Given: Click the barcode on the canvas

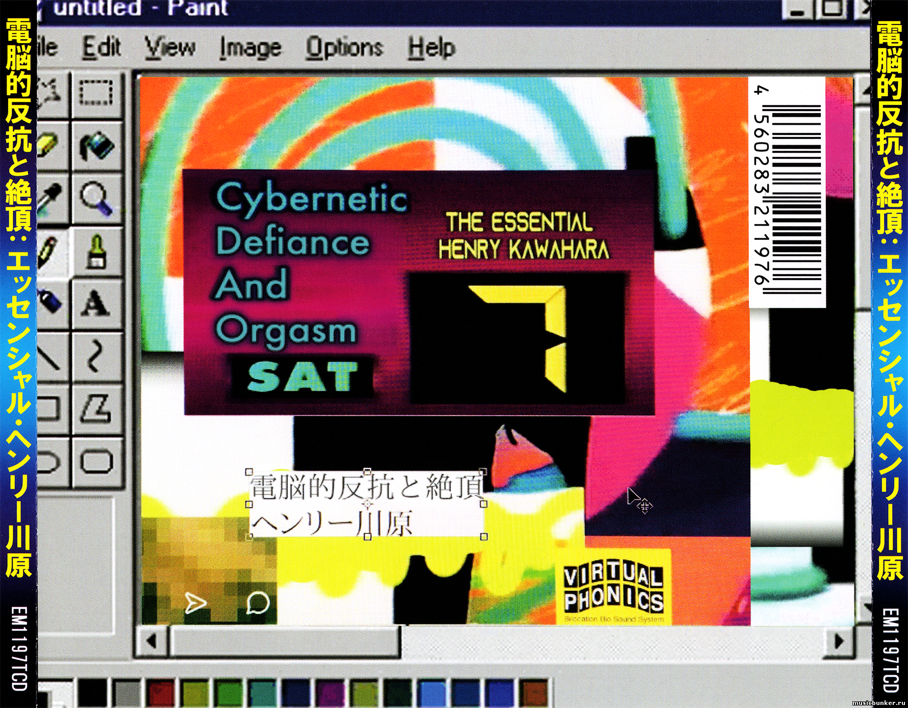Looking at the screenshot, I should coord(788,193).
